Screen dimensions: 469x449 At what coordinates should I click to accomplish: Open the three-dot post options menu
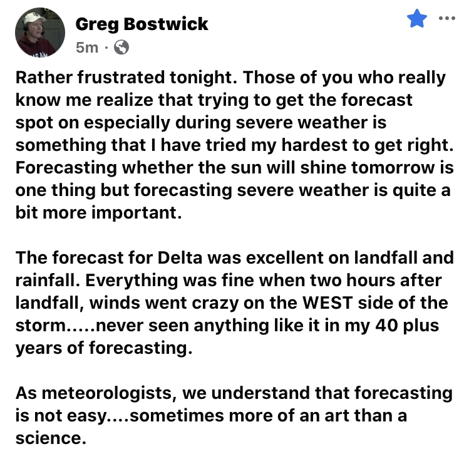[x=446, y=18]
